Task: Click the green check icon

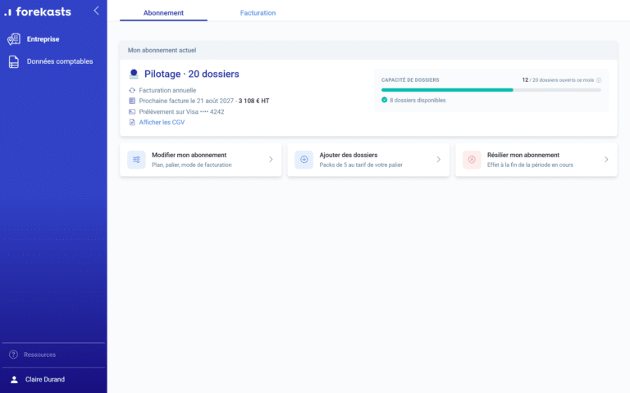Action: point(385,100)
